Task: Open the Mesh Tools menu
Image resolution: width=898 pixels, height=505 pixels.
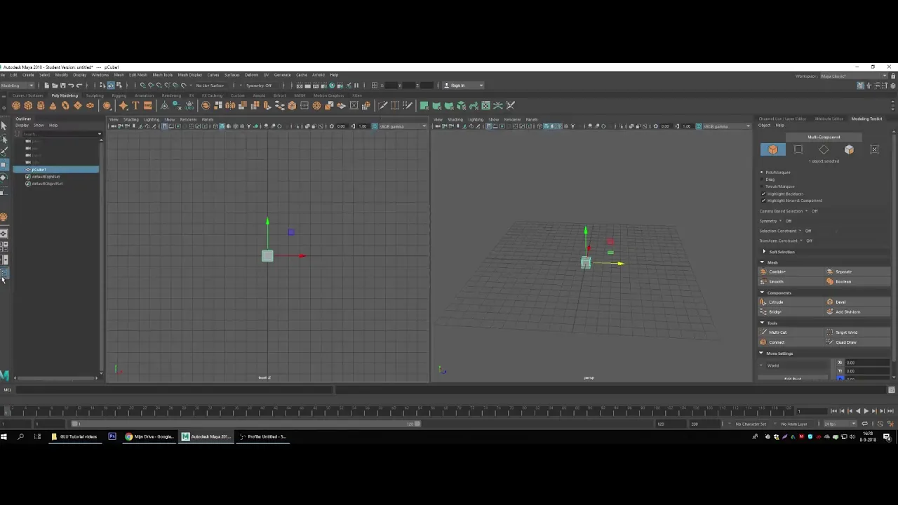Action: [162, 75]
